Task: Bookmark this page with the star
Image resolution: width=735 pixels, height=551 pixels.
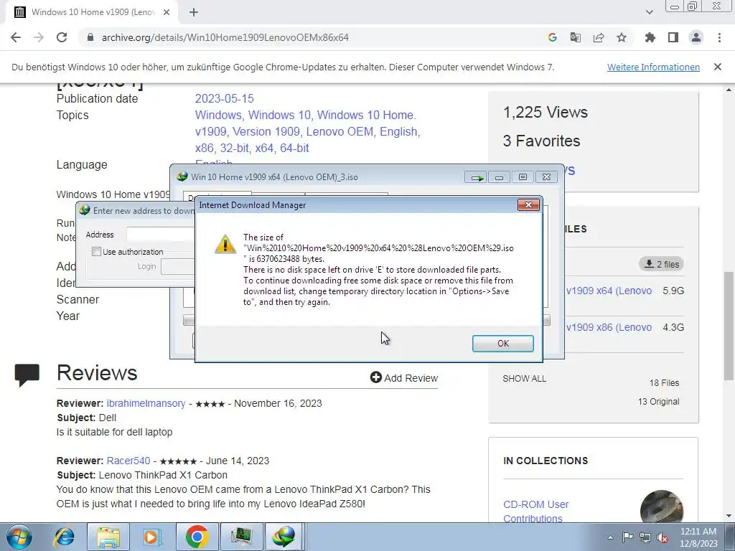Action: (x=622, y=37)
